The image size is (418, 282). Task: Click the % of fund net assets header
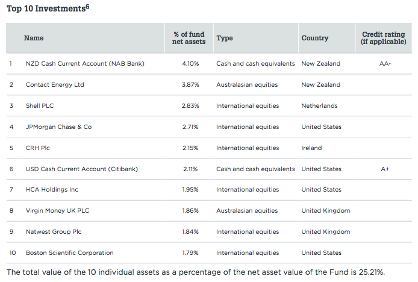189,38
